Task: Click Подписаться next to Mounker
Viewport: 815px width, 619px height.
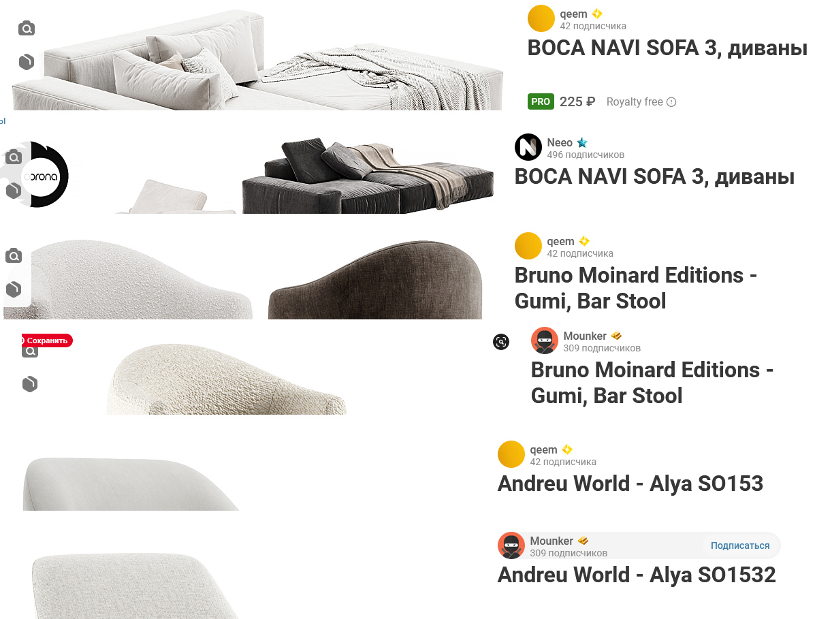Action: 739,545
